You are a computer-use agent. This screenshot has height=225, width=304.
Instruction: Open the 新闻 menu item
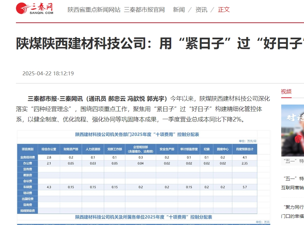[x=179, y=10]
